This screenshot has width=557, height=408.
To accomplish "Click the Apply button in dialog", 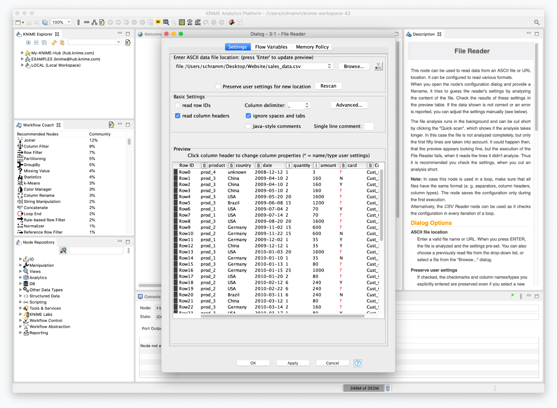I will tap(293, 363).
